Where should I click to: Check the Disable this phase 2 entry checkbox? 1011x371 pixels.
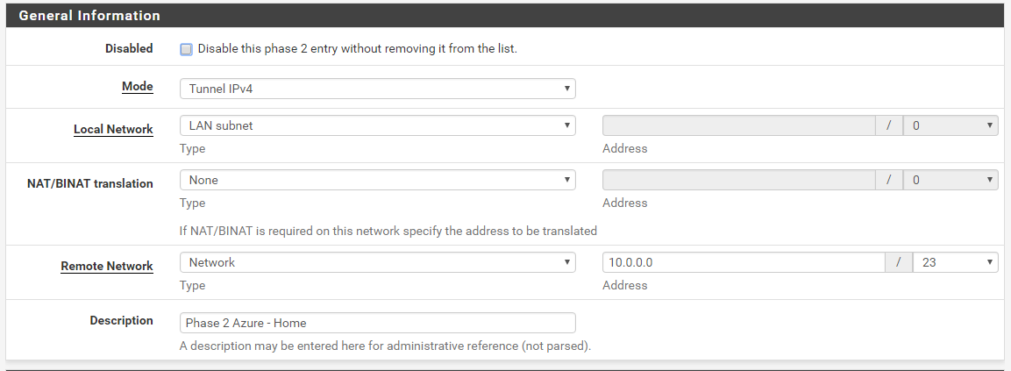click(x=187, y=50)
